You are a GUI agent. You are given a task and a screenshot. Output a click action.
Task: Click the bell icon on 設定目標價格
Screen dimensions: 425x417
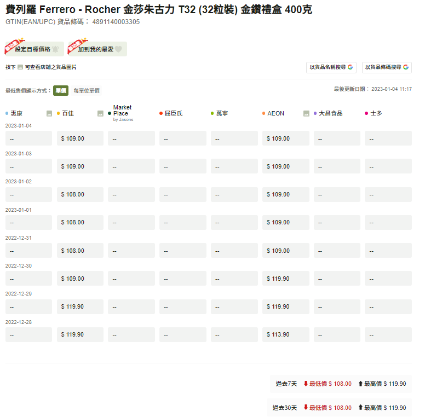pos(55,49)
